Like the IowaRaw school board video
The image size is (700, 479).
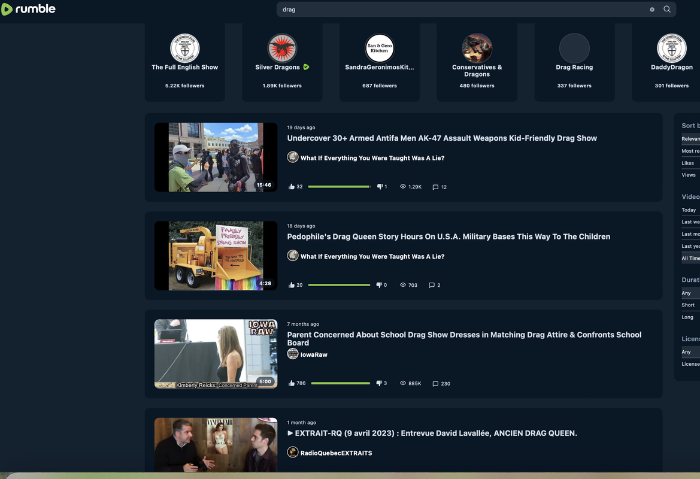coord(292,383)
